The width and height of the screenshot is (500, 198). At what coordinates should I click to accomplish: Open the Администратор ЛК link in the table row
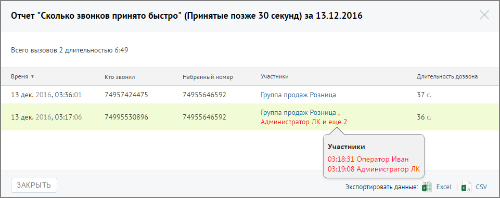290,122
